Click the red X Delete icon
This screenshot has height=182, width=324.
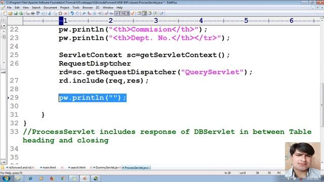[66, 14]
